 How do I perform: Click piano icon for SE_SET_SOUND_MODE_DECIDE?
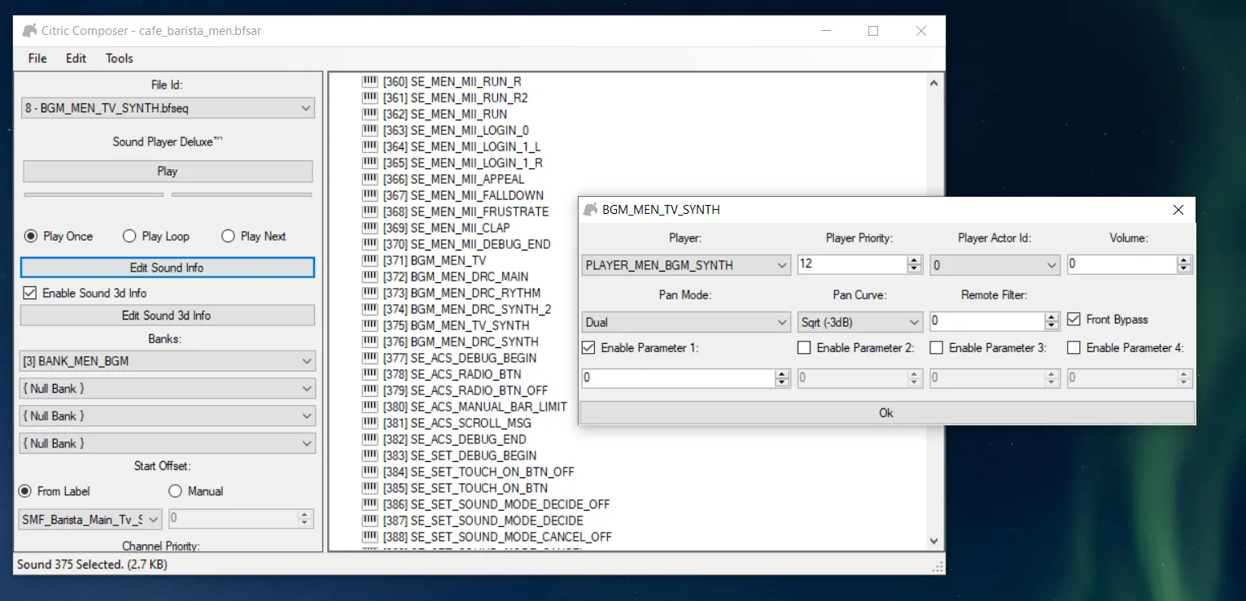click(370, 520)
